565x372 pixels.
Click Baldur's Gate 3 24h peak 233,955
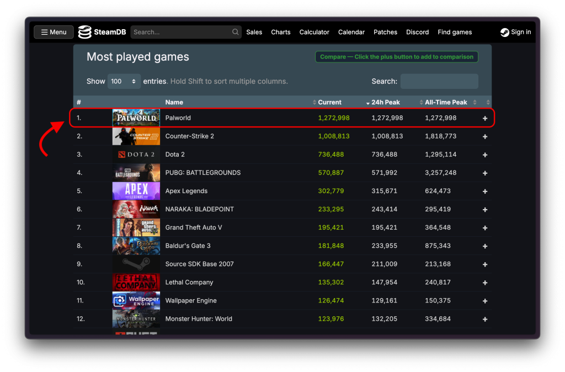click(384, 246)
